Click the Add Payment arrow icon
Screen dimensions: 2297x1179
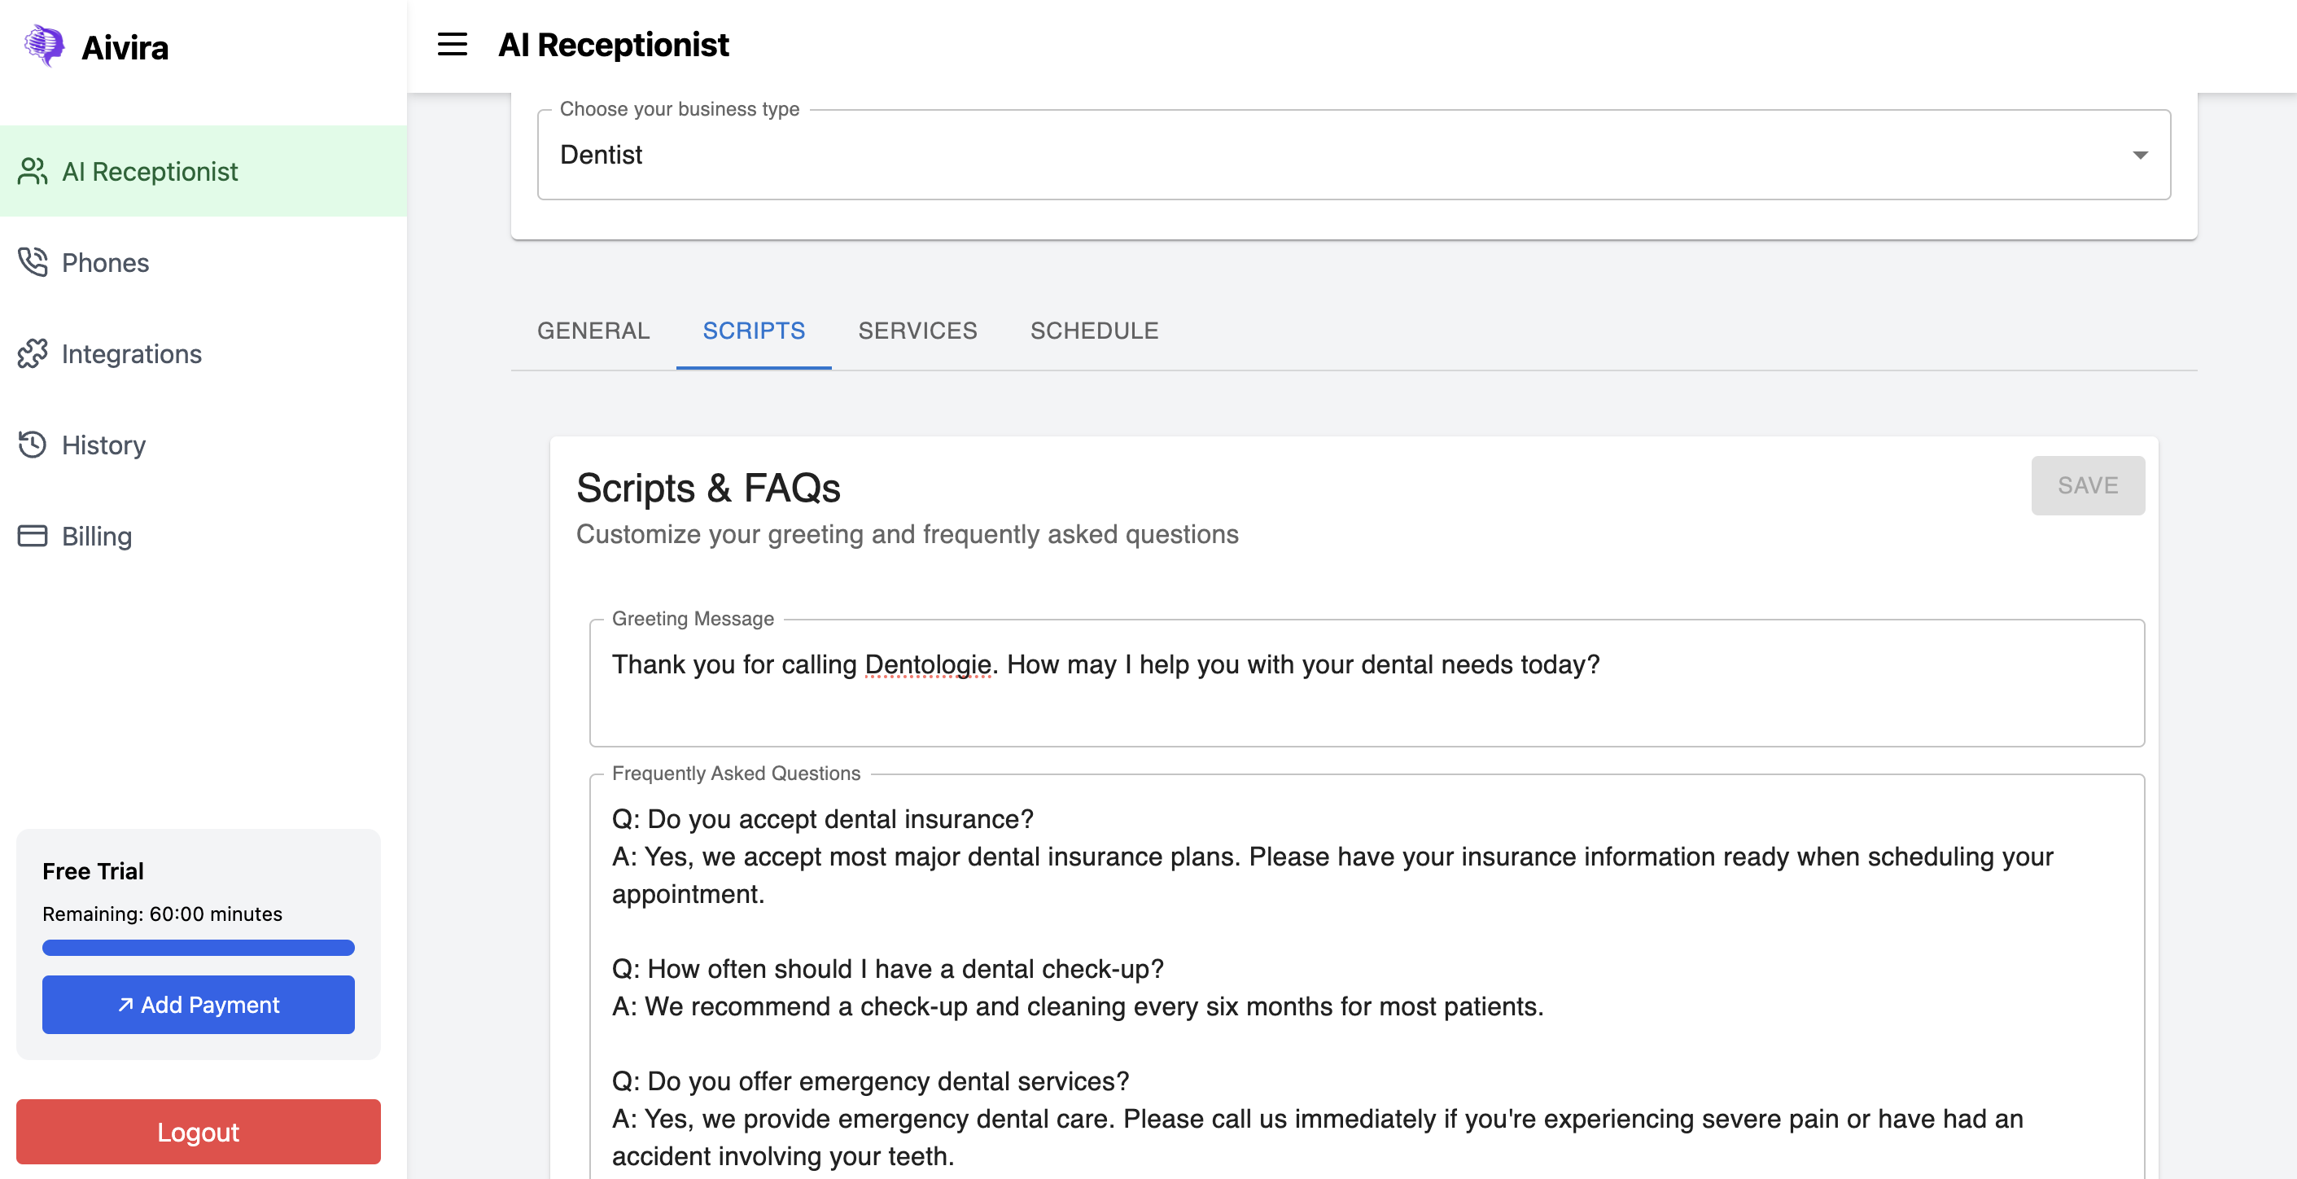coord(125,1005)
